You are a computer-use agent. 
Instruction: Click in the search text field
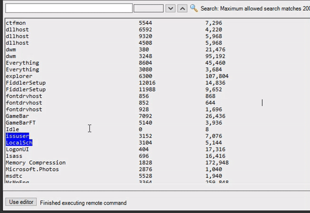[x=68, y=8]
